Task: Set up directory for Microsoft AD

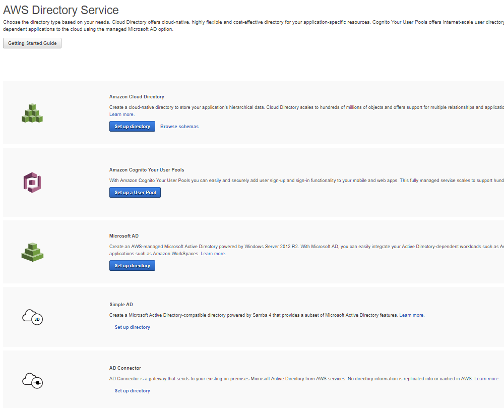Action: click(132, 266)
